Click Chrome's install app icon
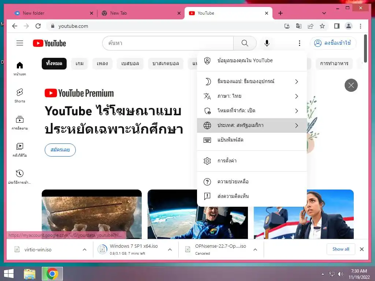Screen dimensions: 375x281 (287, 26)
